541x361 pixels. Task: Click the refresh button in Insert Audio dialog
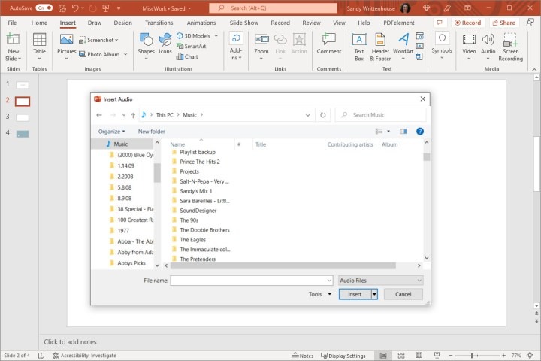tap(322, 114)
